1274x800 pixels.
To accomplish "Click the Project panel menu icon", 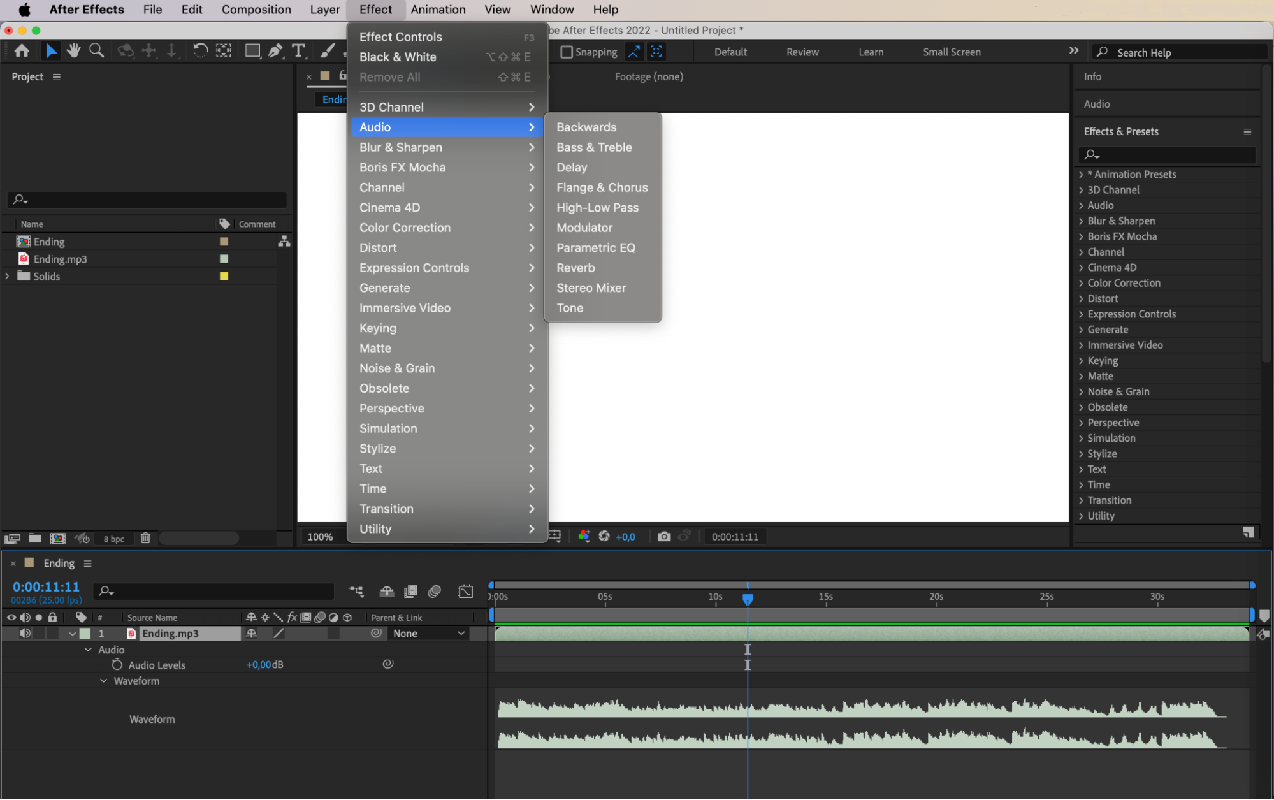I will click(x=56, y=77).
